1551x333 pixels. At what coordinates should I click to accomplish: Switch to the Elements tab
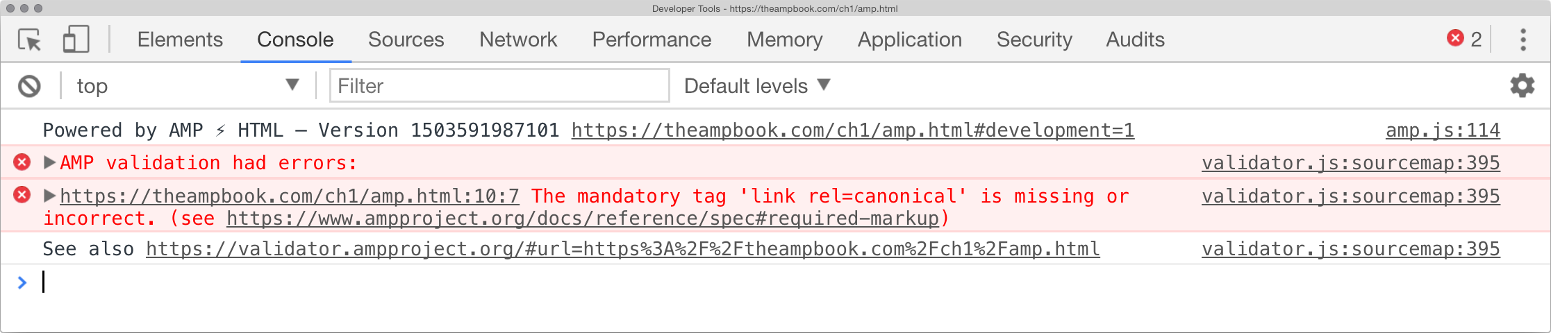[180, 40]
